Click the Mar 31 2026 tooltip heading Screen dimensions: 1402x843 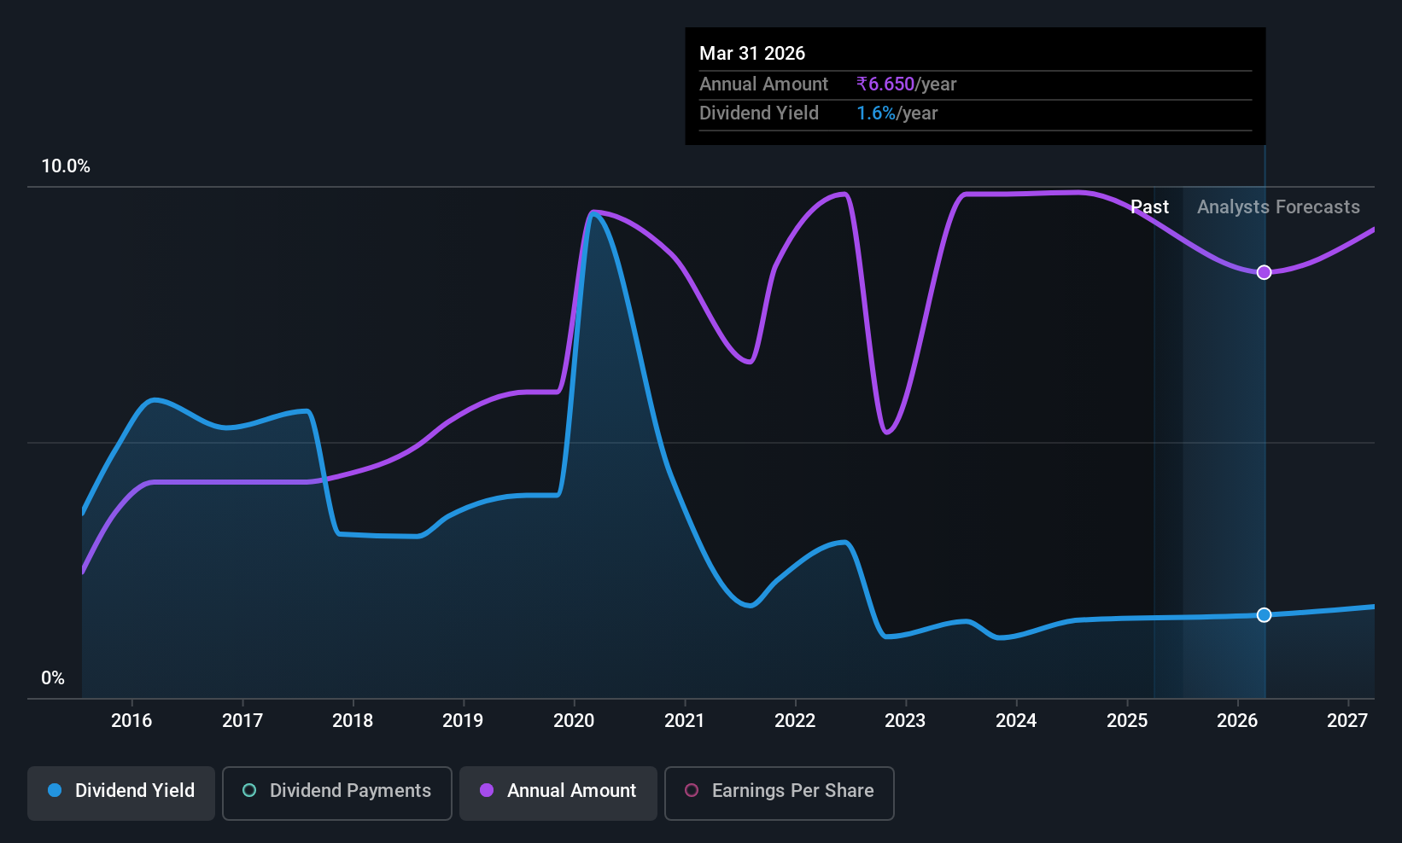752,54
